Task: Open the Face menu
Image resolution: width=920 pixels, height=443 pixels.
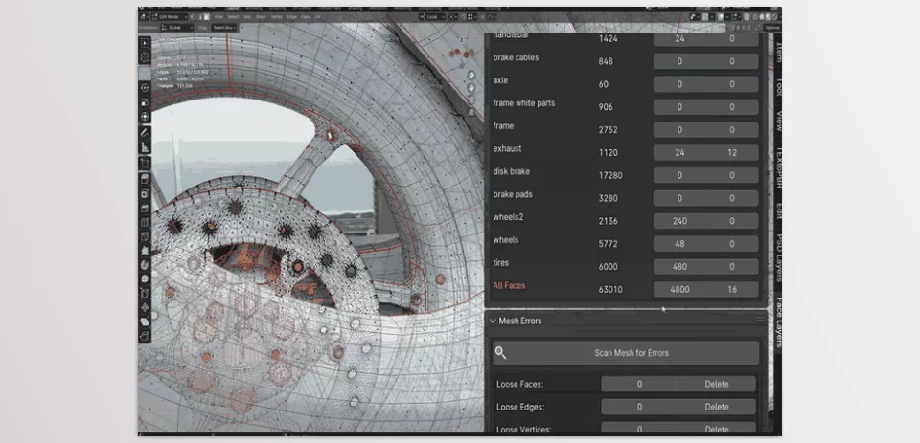Action: pos(306,17)
